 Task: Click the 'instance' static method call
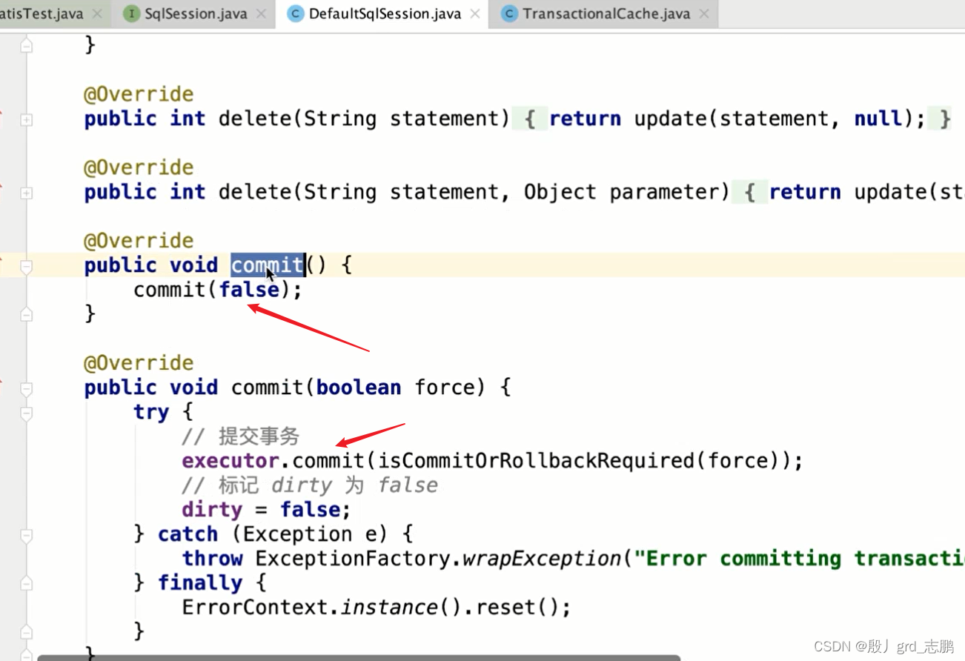[390, 608]
